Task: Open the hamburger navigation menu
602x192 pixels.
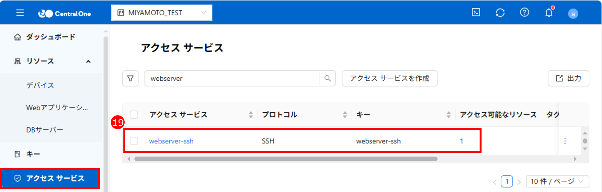Action: (x=20, y=13)
